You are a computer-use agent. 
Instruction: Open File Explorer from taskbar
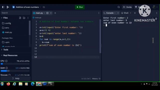click(20, 84)
